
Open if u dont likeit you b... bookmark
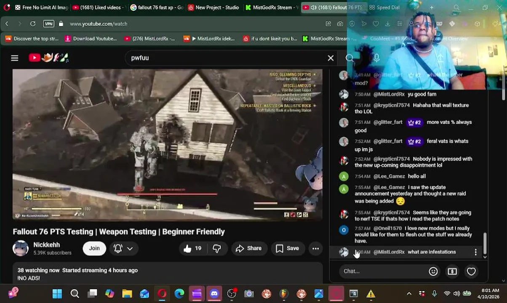(270, 39)
